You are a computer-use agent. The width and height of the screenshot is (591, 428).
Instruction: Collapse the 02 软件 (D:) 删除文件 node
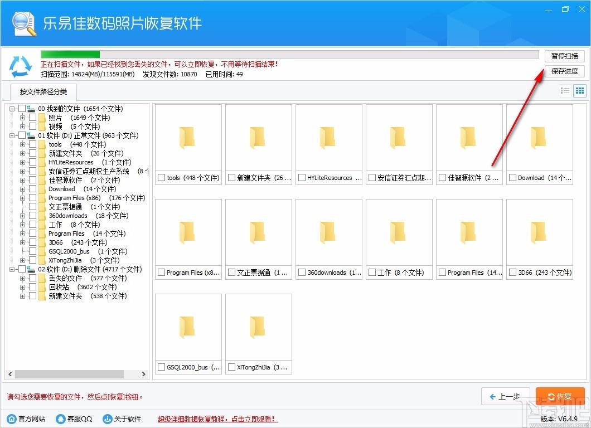[x=12, y=269]
